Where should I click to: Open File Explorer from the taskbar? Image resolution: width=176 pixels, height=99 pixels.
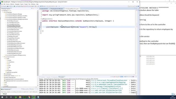point(20,97)
